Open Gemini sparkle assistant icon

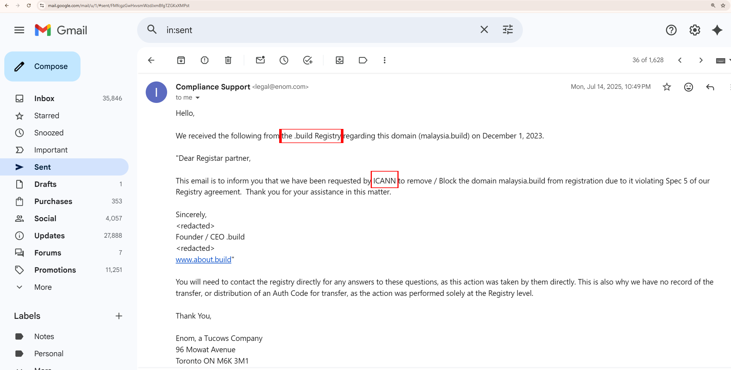click(717, 30)
